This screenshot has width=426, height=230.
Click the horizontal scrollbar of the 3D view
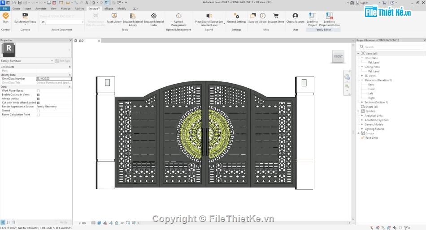tap(243, 223)
